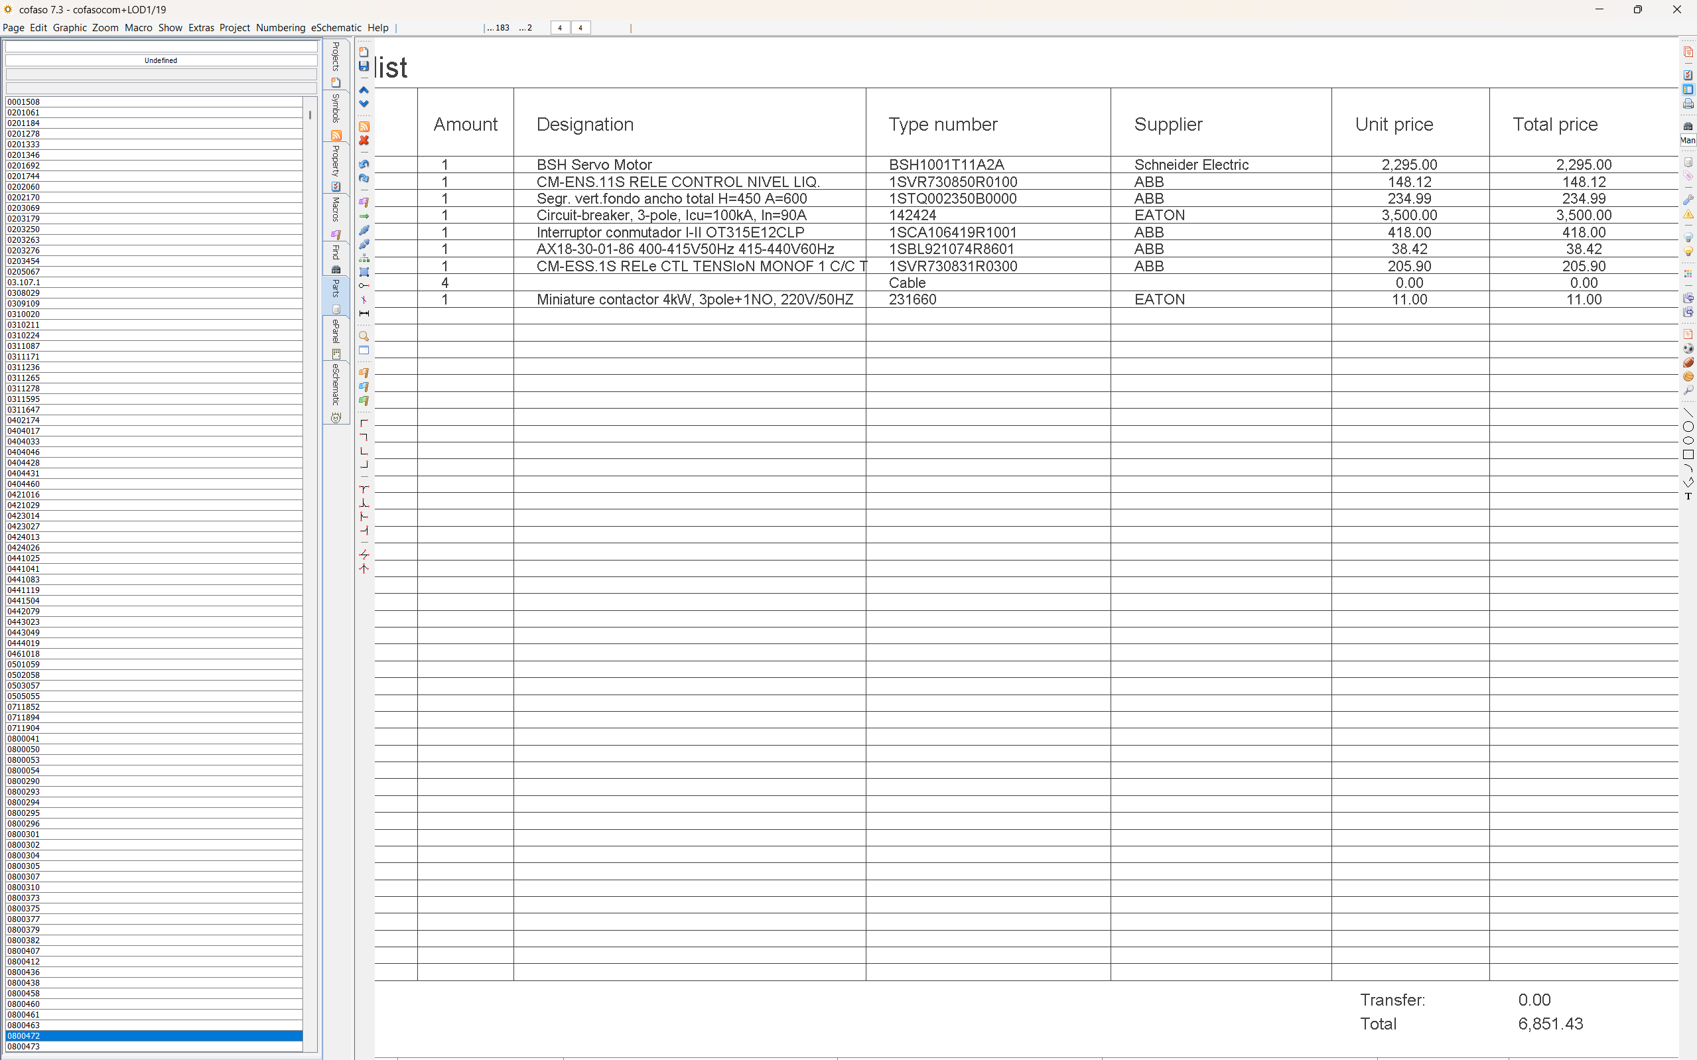Click the wrench settings icon

pos(1688,200)
